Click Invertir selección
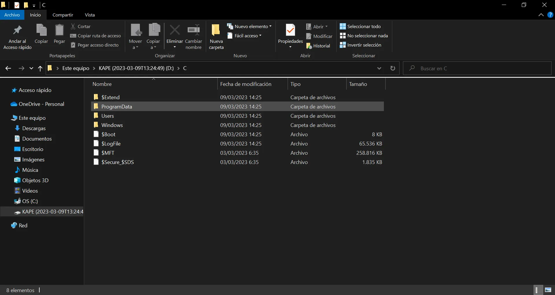 click(360, 45)
